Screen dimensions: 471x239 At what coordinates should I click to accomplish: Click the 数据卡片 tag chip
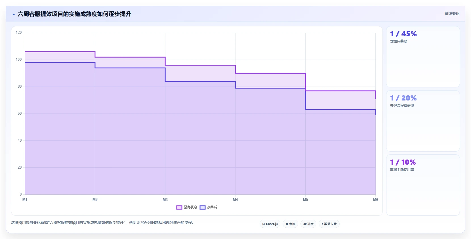click(x=329, y=224)
